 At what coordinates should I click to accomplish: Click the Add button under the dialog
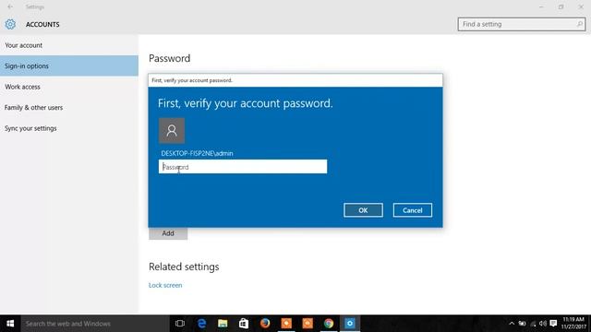coord(168,233)
